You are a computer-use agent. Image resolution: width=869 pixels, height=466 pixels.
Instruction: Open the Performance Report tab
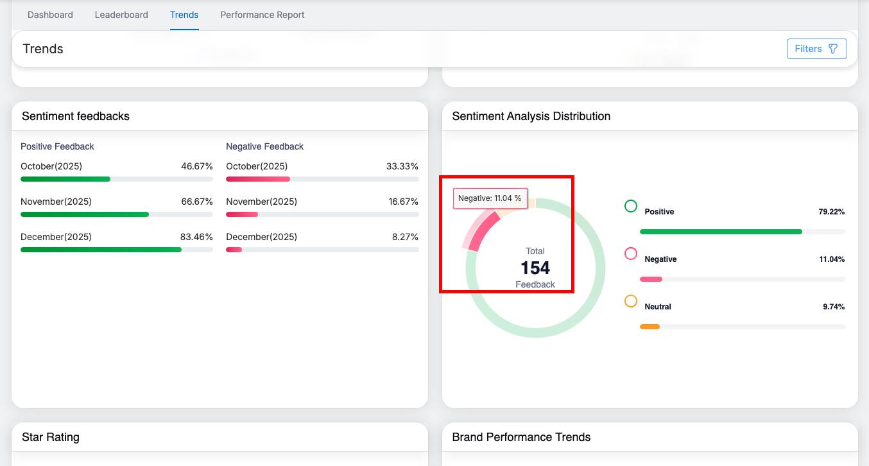(262, 15)
